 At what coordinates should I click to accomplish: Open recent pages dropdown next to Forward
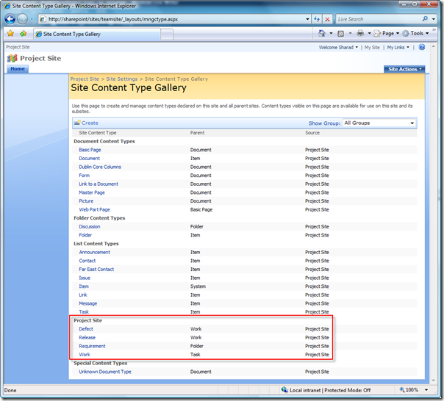point(32,19)
